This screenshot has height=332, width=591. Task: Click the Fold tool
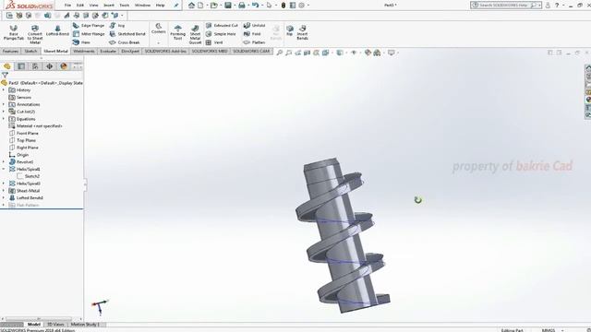[252, 34]
